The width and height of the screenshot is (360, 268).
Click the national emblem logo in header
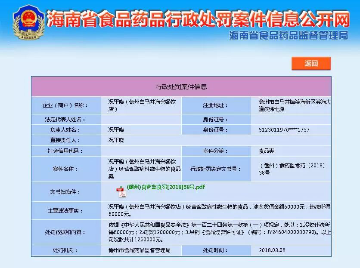28,22
